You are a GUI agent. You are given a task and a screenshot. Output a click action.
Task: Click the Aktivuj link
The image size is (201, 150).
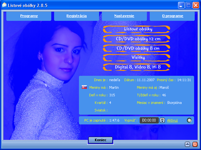click(172, 120)
